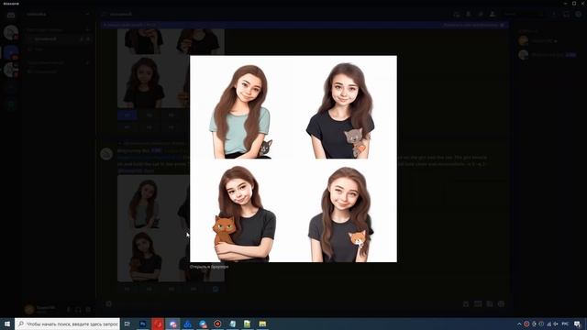Click the Midjourney Bot message avatar

click(x=106, y=153)
